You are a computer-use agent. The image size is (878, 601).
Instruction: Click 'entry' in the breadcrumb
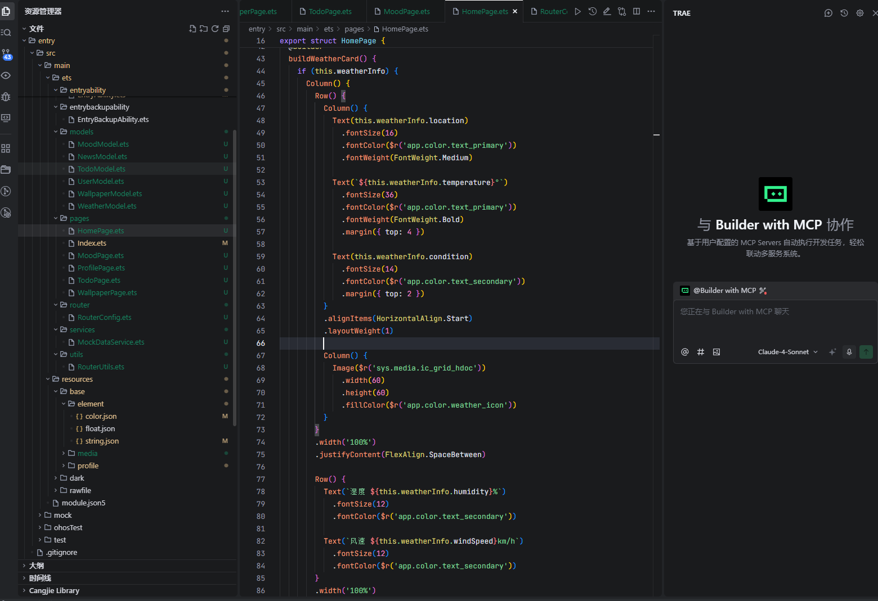257,29
